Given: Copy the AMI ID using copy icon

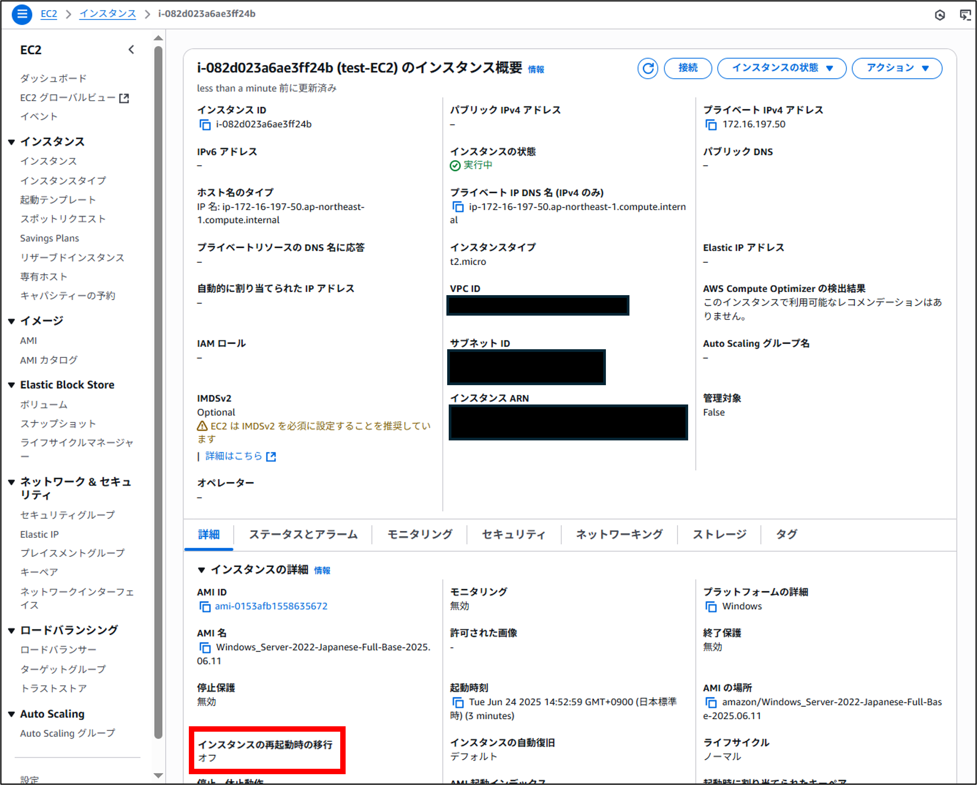Looking at the screenshot, I should point(205,607).
